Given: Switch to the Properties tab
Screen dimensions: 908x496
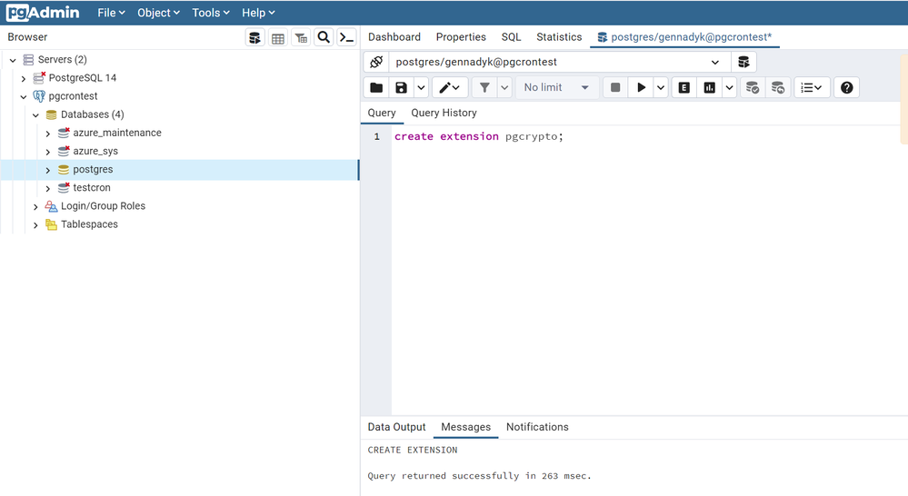Looking at the screenshot, I should point(461,37).
